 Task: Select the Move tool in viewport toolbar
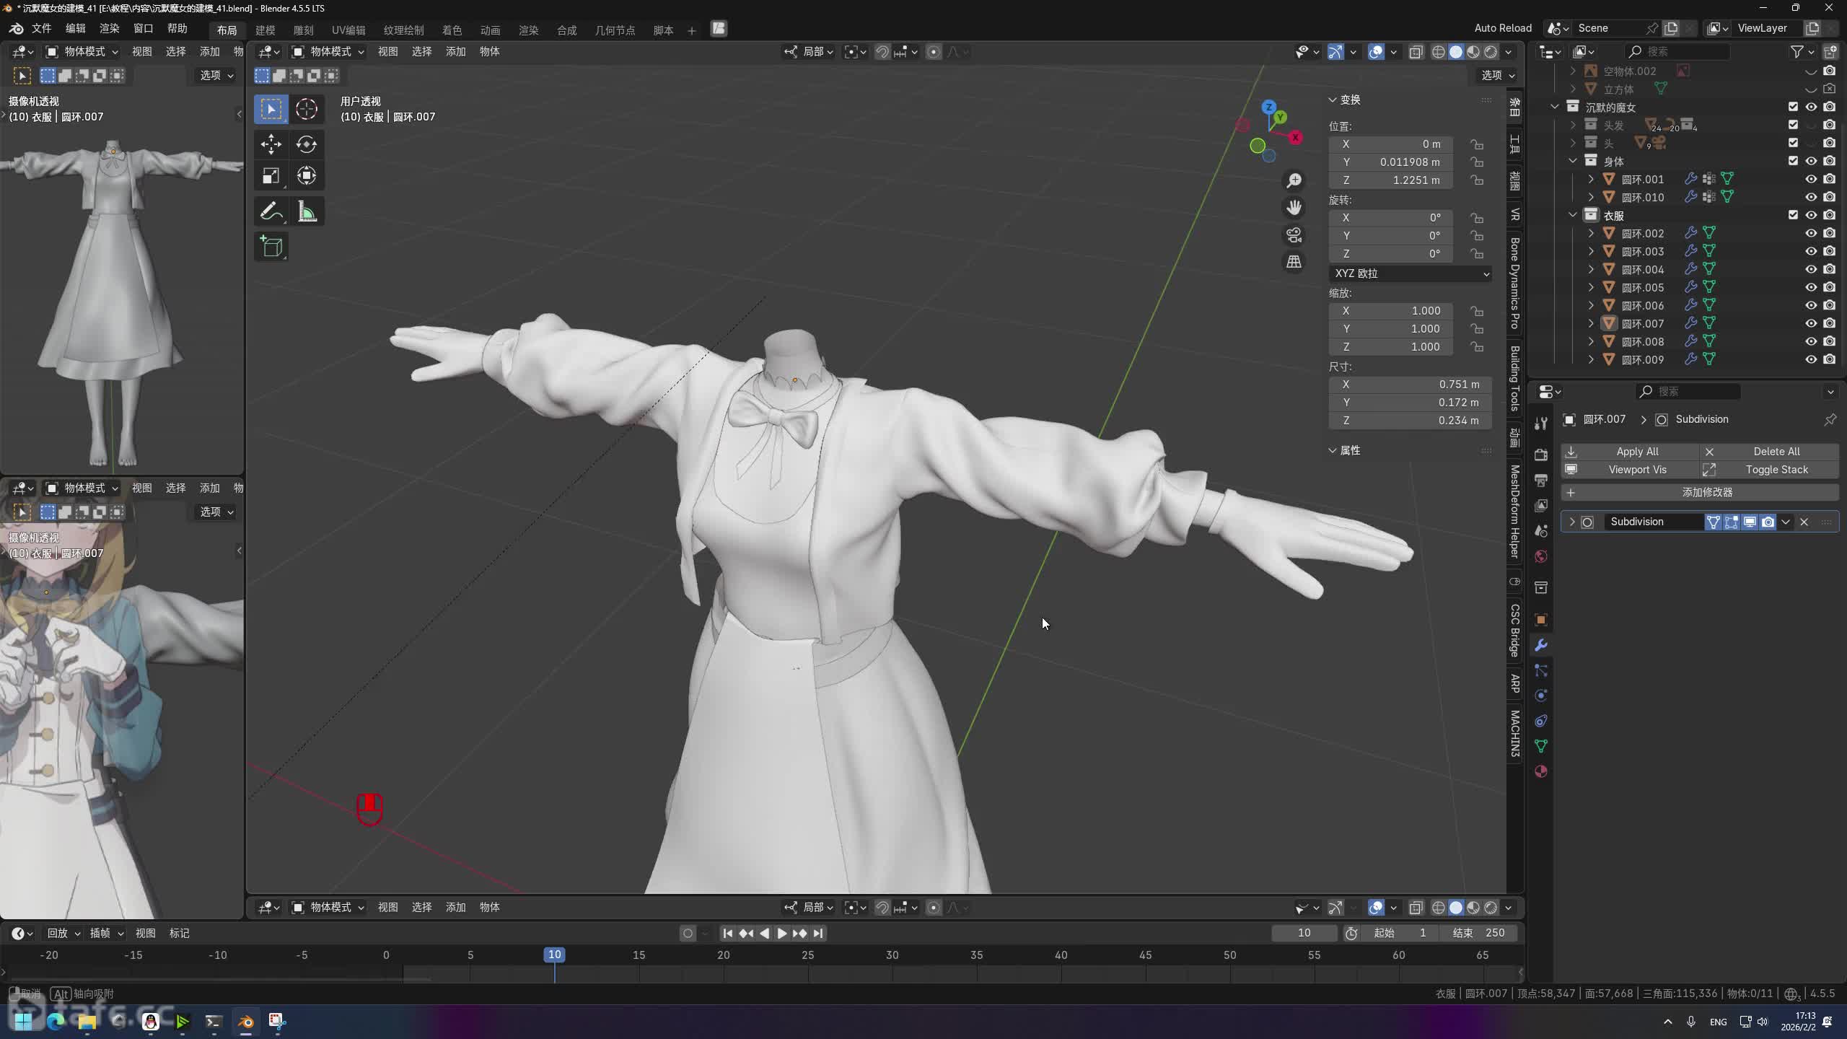(271, 144)
